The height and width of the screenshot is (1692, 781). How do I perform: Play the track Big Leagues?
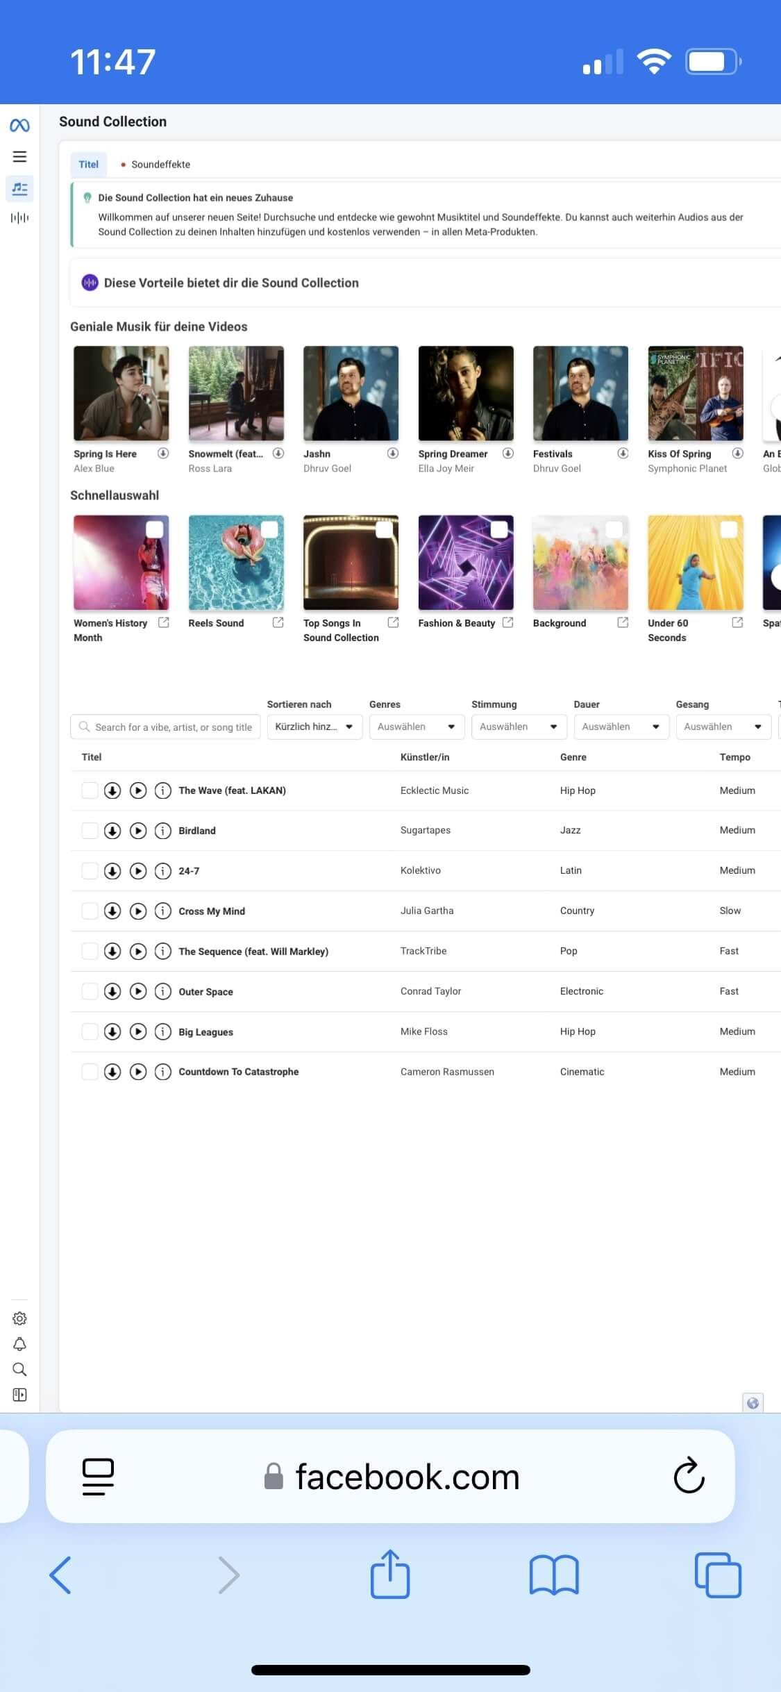pyautogui.click(x=138, y=1031)
